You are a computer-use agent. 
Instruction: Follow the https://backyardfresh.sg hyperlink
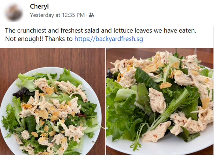pyautogui.click(x=108, y=38)
